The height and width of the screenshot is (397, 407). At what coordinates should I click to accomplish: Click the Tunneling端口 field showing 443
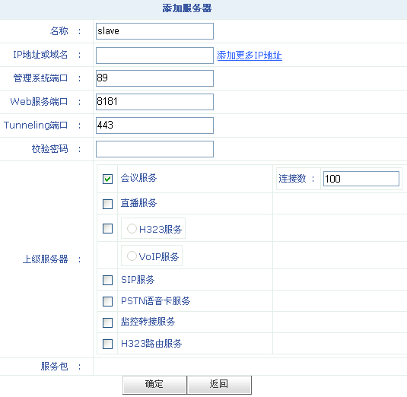click(154, 125)
